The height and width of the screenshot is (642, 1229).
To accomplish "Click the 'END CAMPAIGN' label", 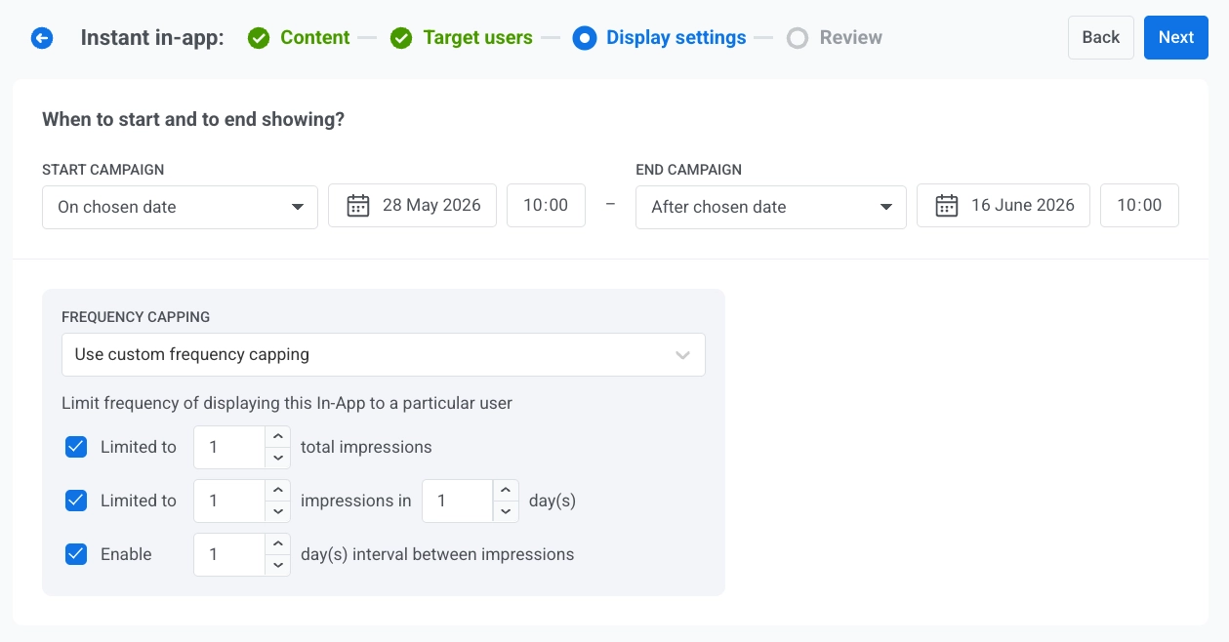I will (689, 170).
